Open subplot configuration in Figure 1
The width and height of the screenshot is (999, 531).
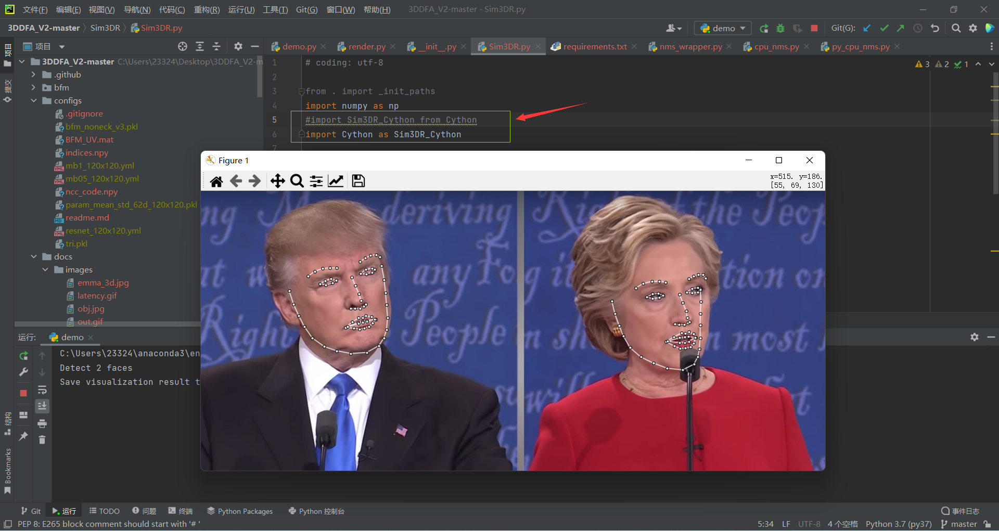tap(316, 181)
